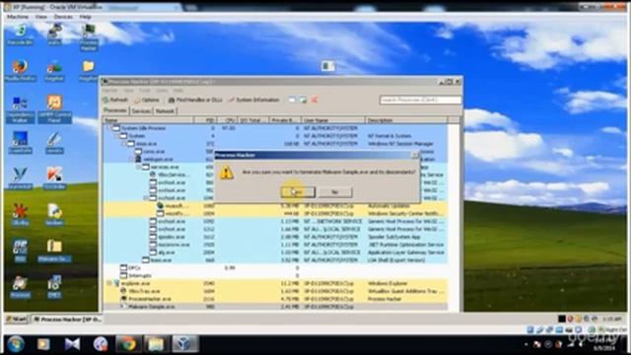Click the white window toolbar icon
This screenshot has height=355, width=631.
(292, 100)
